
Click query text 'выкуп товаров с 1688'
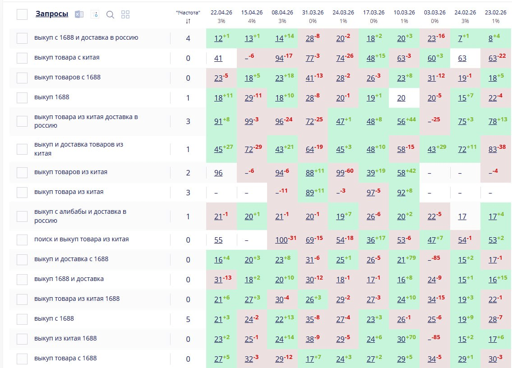(x=67, y=78)
